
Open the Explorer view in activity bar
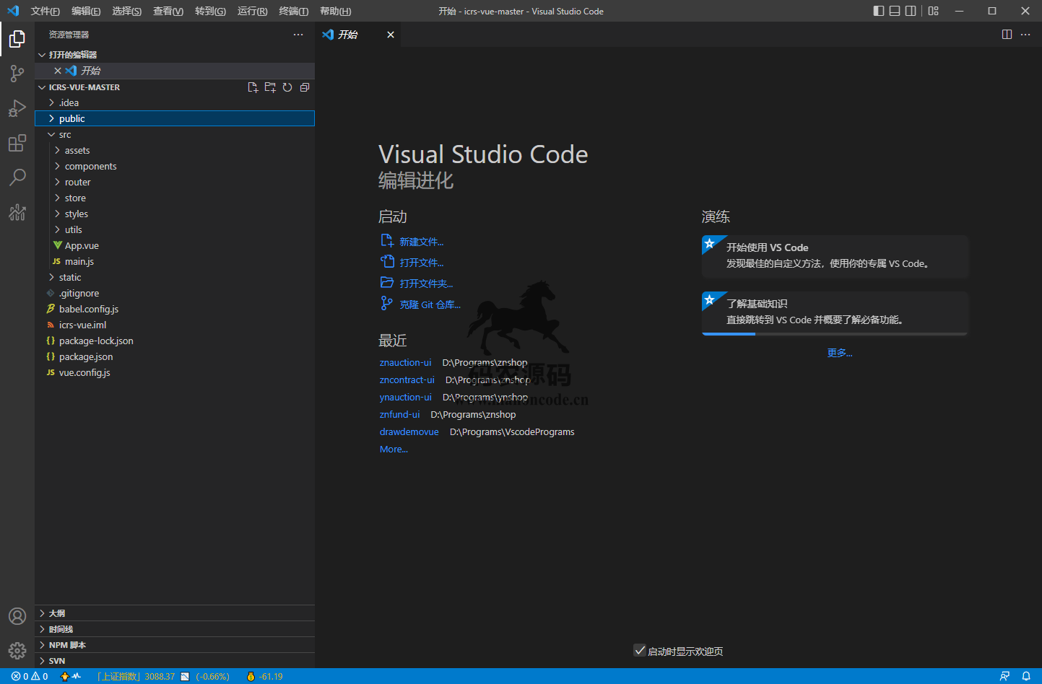pyautogui.click(x=17, y=39)
